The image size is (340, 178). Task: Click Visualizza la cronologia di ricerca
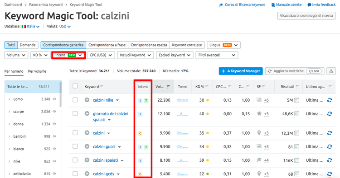tap(306, 15)
